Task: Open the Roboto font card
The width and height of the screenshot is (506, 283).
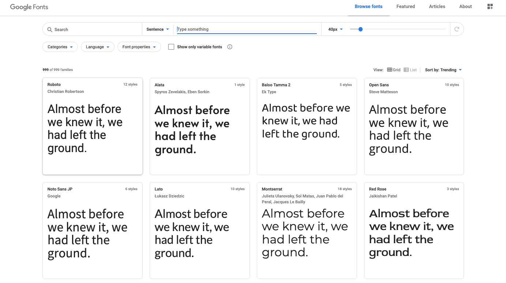Action: tap(92, 126)
